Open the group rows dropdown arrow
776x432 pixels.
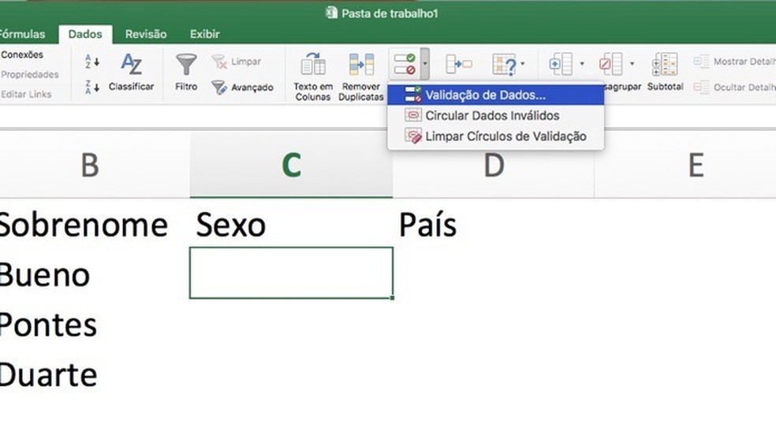click(582, 64)
